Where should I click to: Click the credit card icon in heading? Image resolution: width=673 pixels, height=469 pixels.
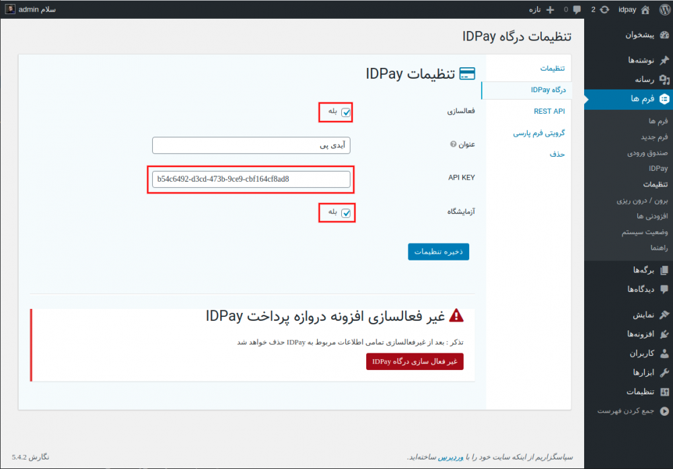(x=467, y=74)
